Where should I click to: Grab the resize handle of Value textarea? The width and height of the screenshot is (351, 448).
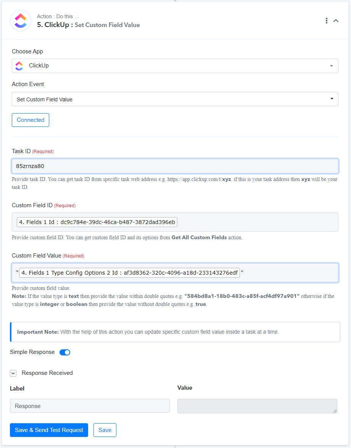pos(335,411)
